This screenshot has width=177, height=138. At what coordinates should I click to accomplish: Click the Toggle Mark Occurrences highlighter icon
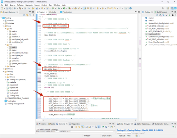click(85, 8)
